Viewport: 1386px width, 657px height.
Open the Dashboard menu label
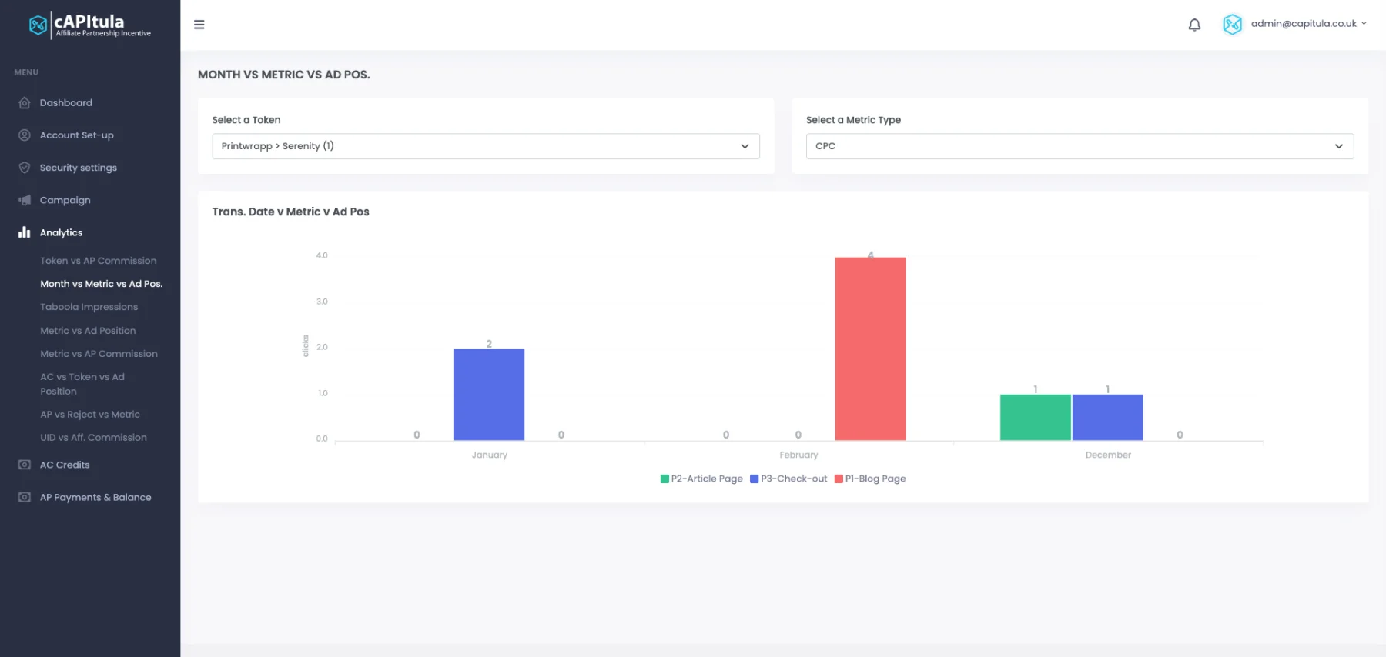(66, 103)
